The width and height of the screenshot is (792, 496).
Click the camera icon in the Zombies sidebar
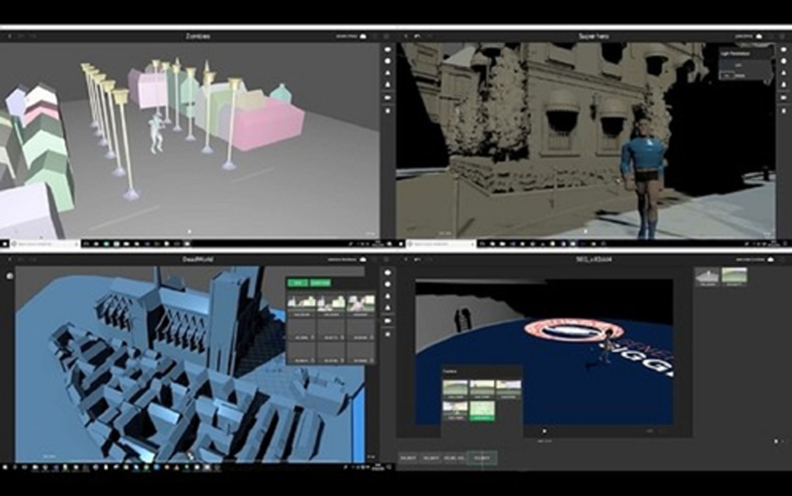[388, 98]
